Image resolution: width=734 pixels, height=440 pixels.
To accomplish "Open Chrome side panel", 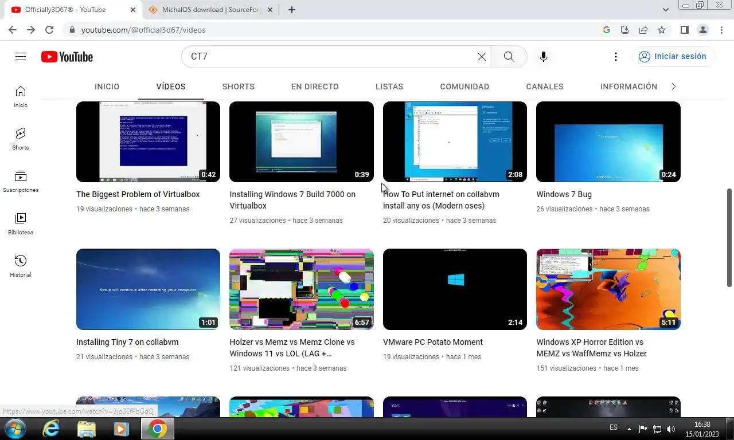I will 684,30.
